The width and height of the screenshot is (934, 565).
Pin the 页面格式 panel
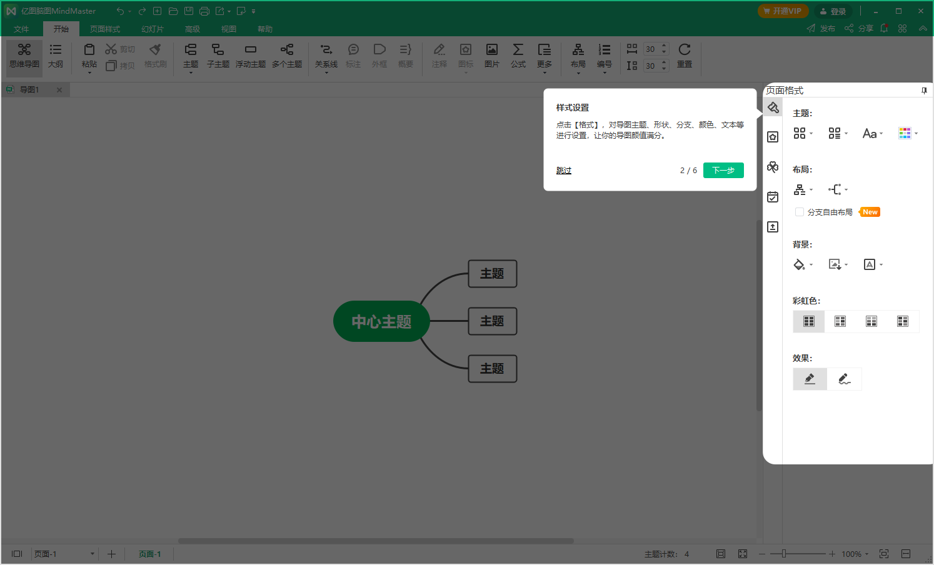pos(924,91)
